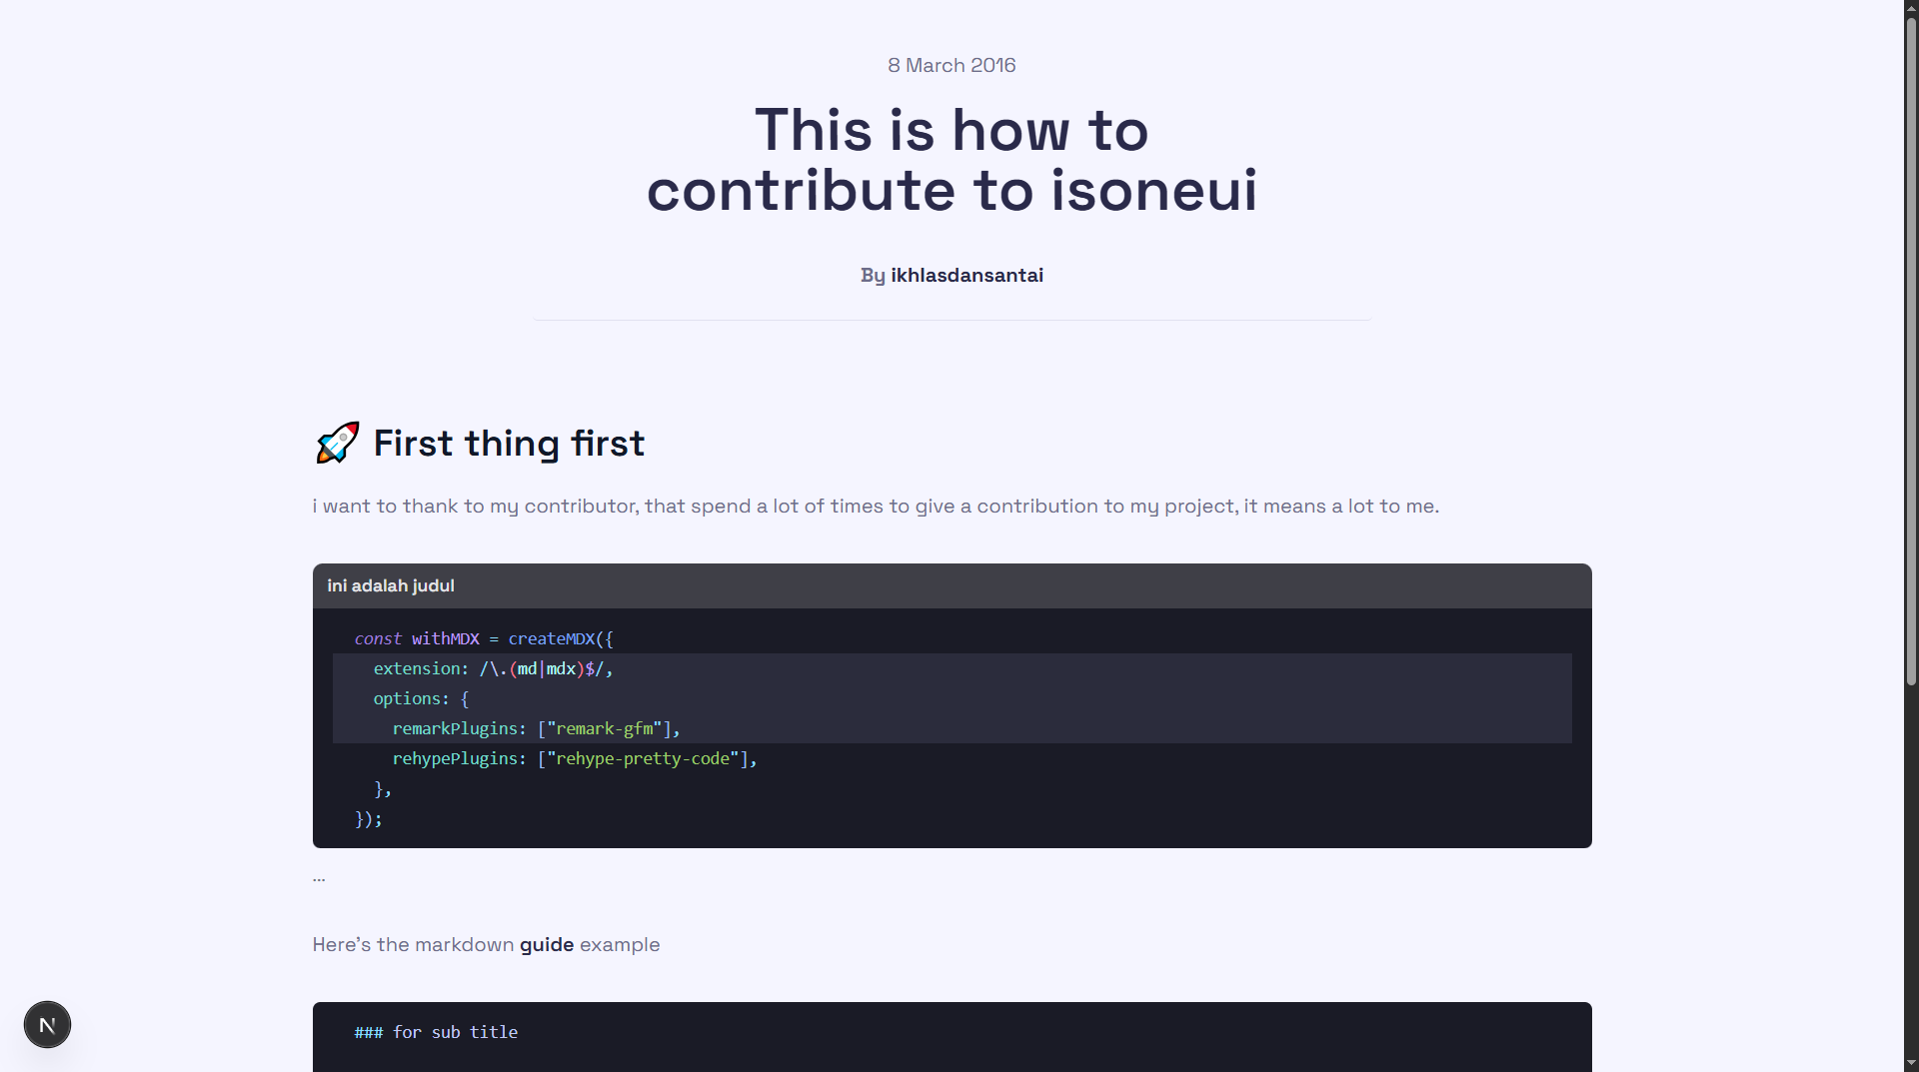Click the scrollbar down arrow

(1911, 1063)
